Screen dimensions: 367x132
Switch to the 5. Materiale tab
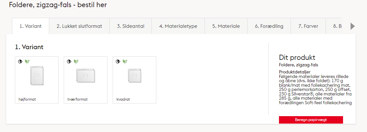coord(226,26)
